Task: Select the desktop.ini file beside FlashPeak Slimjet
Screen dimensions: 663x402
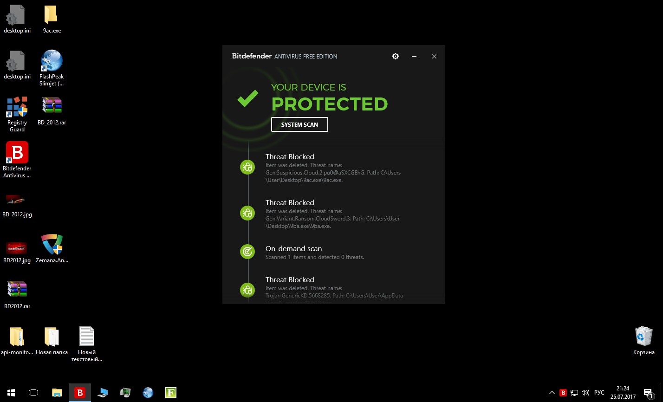Action: (17, 65)
